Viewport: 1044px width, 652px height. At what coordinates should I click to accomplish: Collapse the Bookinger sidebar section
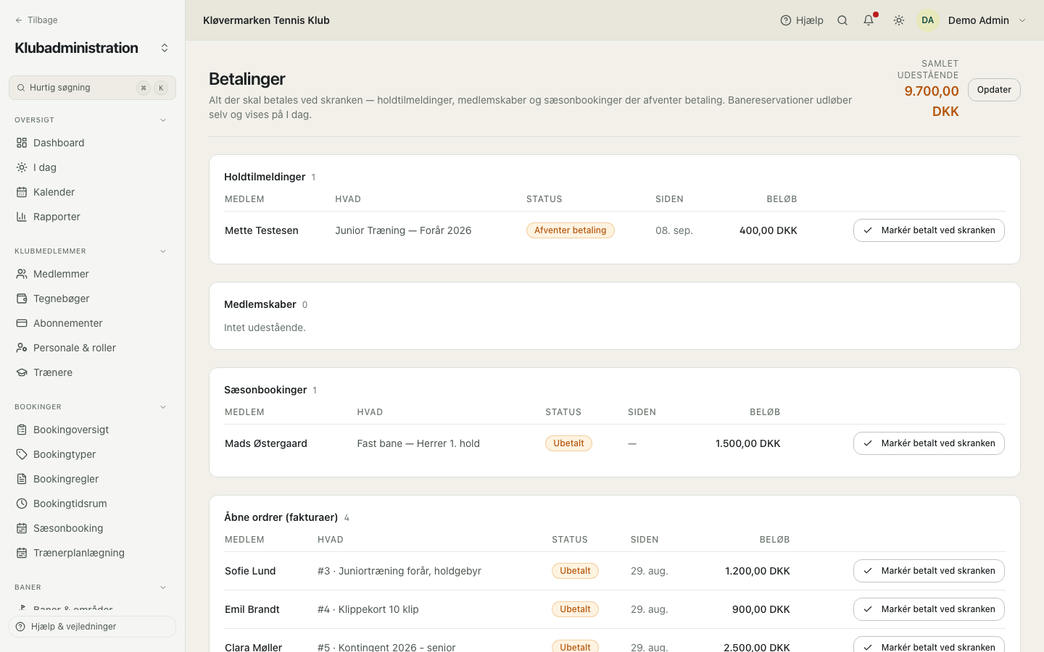coord(163,407)
